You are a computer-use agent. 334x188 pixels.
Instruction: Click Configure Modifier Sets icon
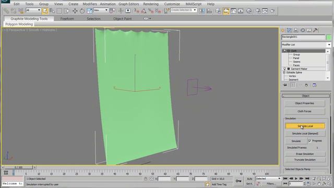click(x=314, y=85)
